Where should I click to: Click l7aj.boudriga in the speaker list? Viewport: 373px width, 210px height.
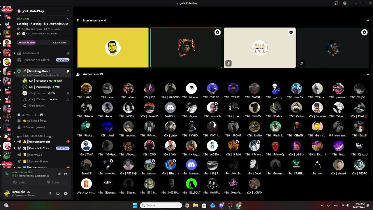(44, 87)
